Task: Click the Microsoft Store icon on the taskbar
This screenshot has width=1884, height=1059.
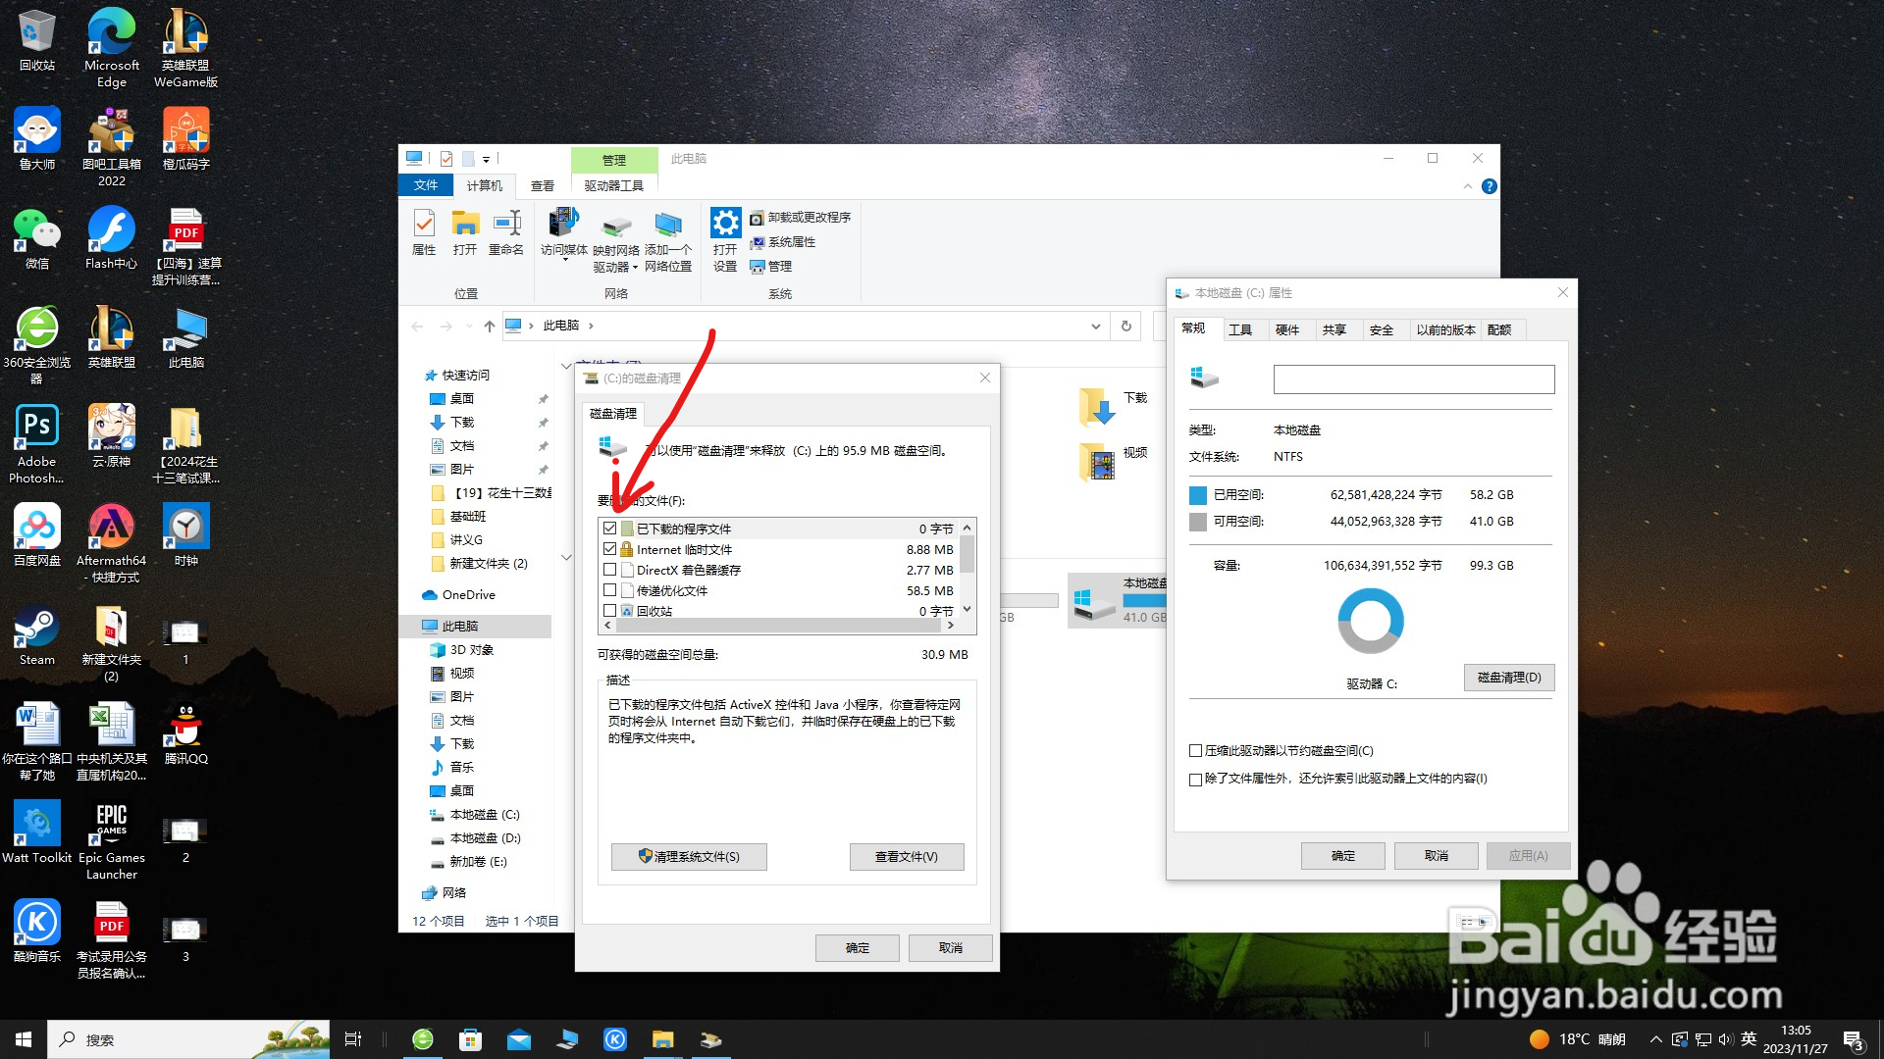Action: point(471,1039)
